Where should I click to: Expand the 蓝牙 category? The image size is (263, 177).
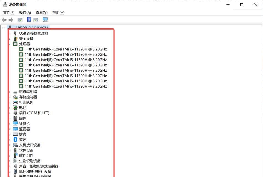coord(10,140)
